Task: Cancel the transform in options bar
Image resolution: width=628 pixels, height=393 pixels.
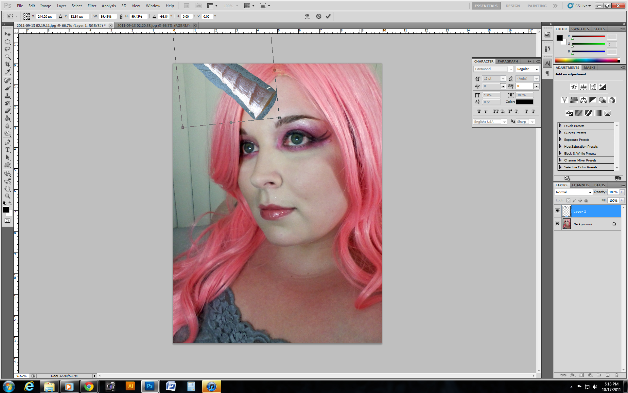Action: click(x=319, y=16)
